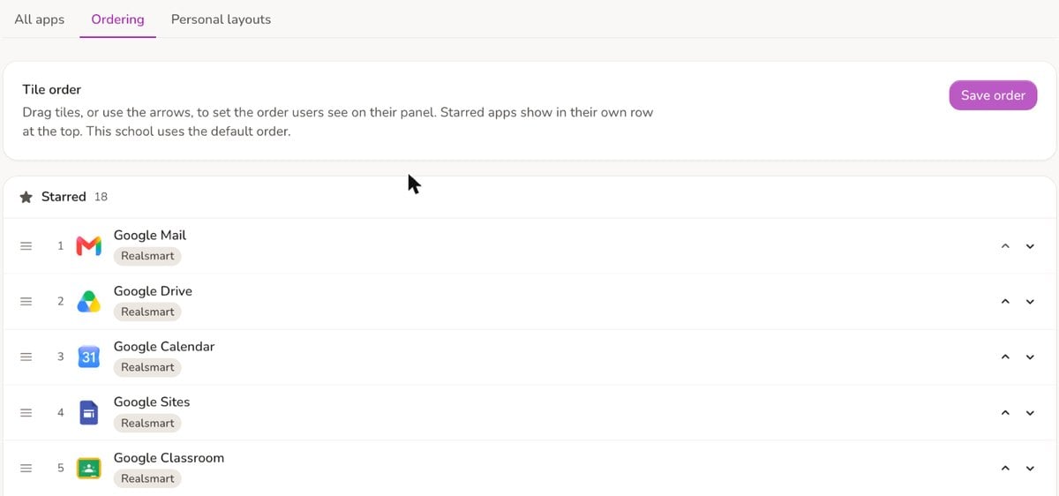Click the Google Sites app icon
Image resolution: width=1059 pixels, height=496 pixels.
point(88,412)
